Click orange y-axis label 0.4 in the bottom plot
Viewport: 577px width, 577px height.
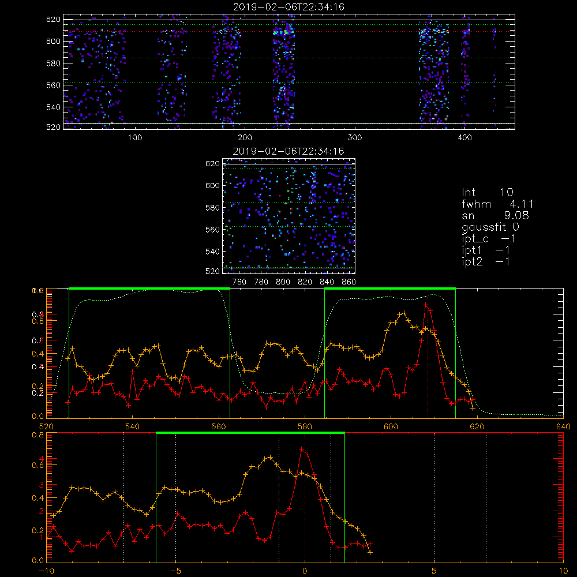[38, 498]
